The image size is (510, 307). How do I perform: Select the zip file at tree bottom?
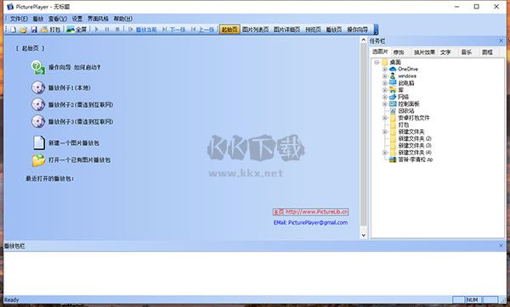(x=411, y=159)
